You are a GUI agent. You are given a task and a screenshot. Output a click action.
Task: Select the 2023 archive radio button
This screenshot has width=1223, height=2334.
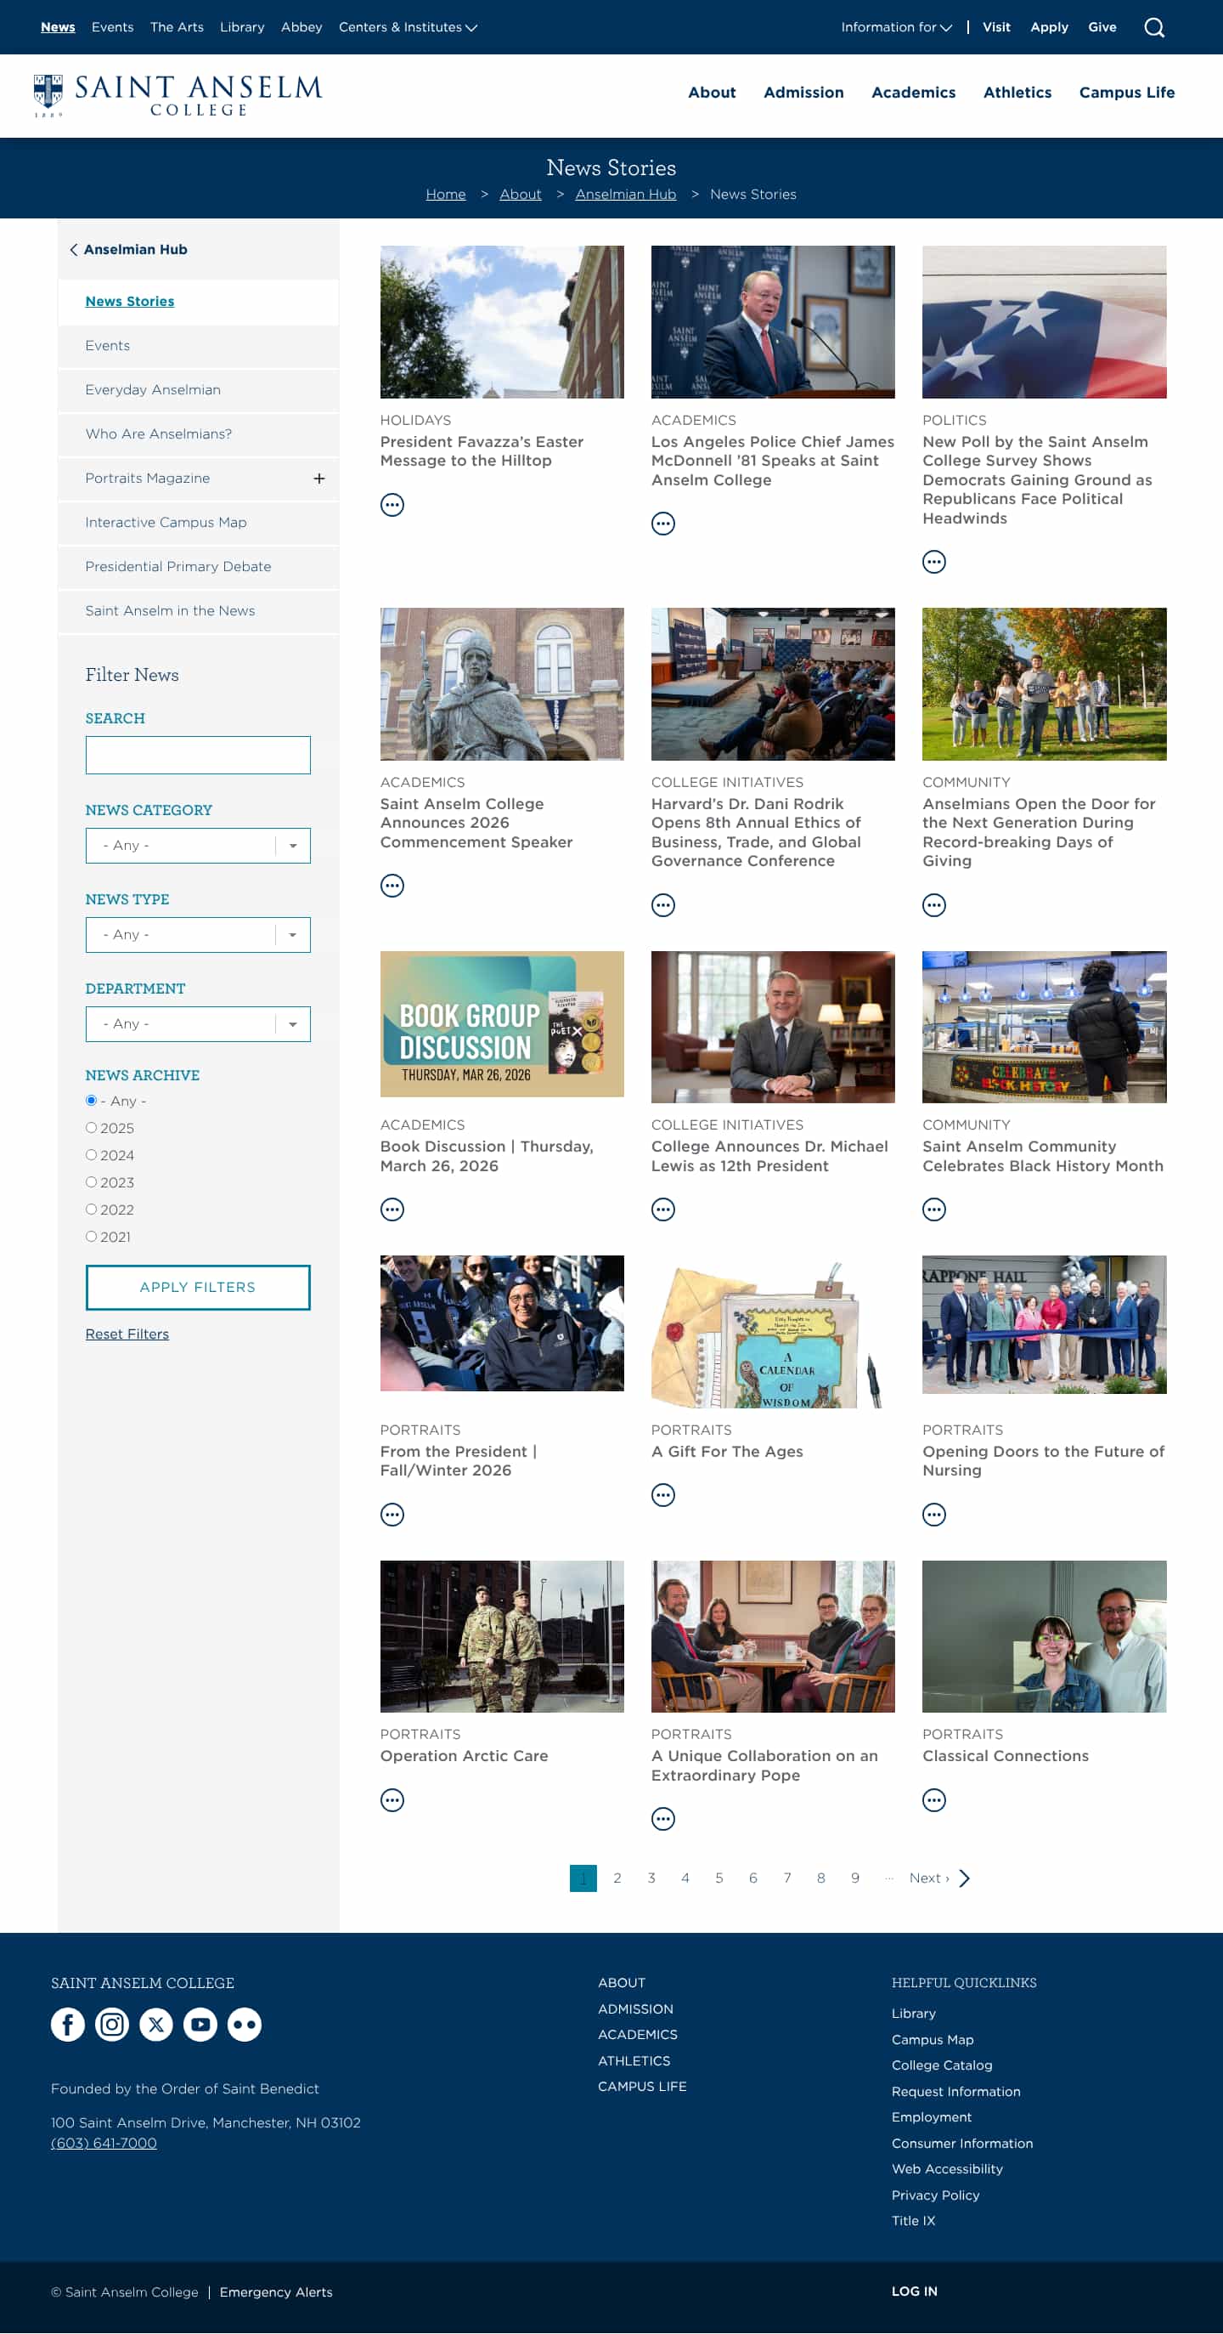coord(91,1182)
